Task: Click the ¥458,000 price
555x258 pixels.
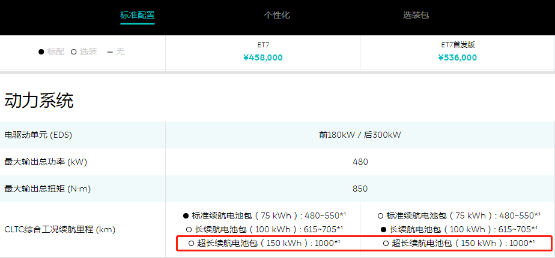Action: [x=263, y=58]
